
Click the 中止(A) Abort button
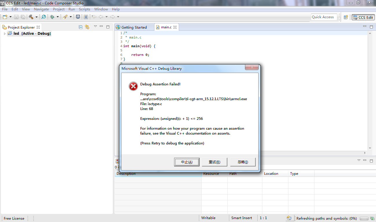tap(187, 162)
